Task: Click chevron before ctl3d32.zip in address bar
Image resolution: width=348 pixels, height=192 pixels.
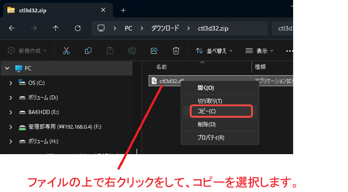Action: click(x=188, y=28)
